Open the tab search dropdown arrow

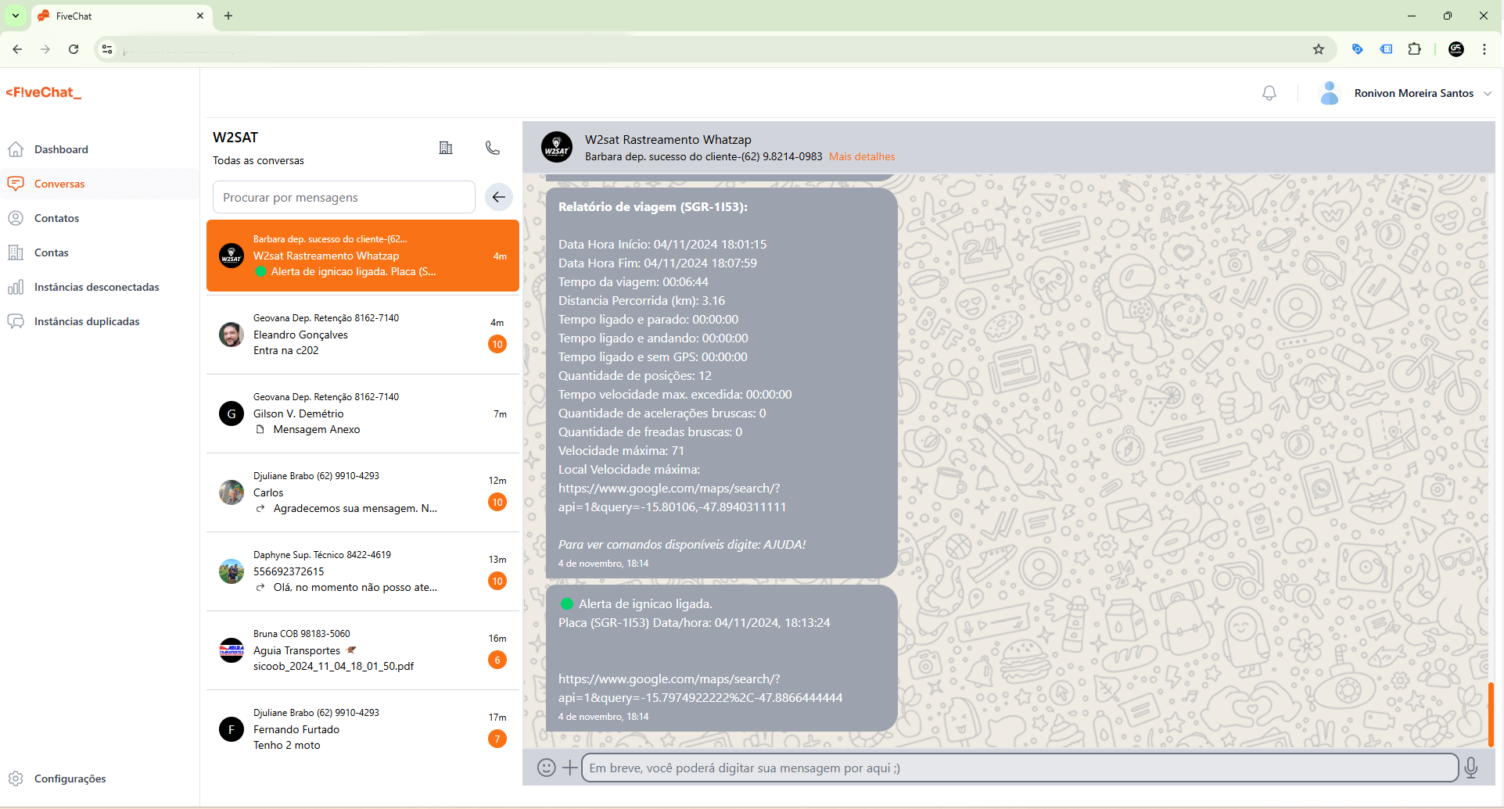(x=15, y=16)
